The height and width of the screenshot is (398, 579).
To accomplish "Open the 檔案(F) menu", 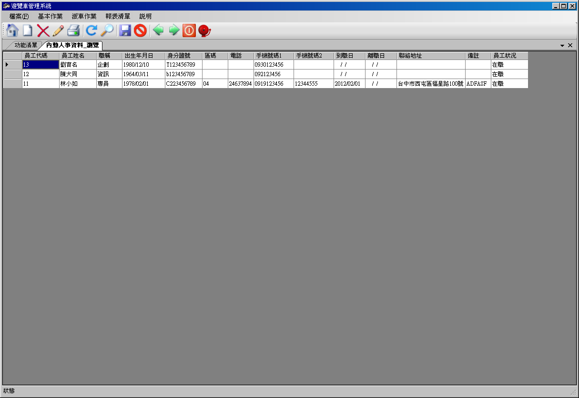I will point(19,16).
